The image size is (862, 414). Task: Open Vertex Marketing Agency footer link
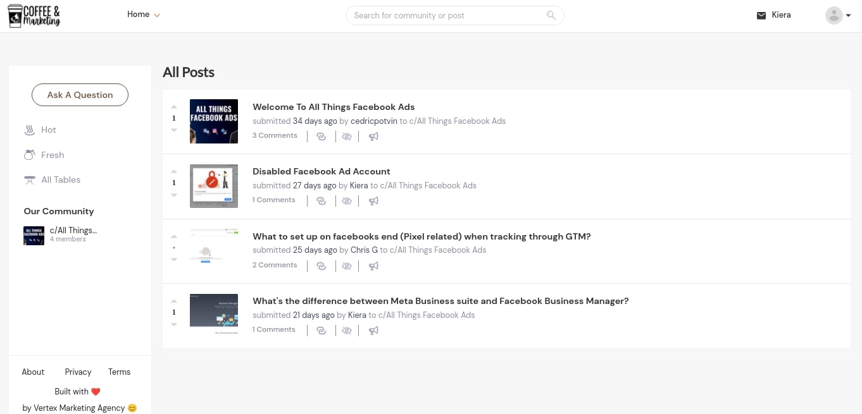coord(79,408)
